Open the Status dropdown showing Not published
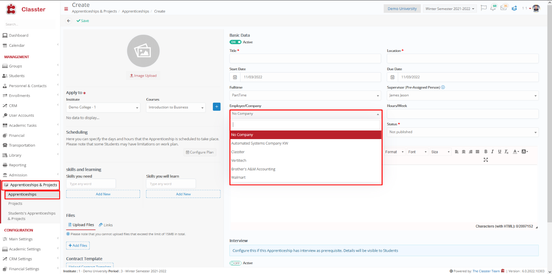This screenshot has height=274, width=552. [x=463, y=132]
